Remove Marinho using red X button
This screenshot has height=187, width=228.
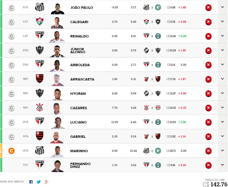tap(208, 151)
